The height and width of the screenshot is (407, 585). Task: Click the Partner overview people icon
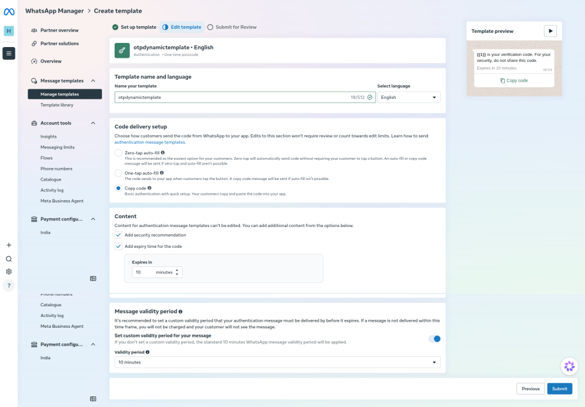34,30
